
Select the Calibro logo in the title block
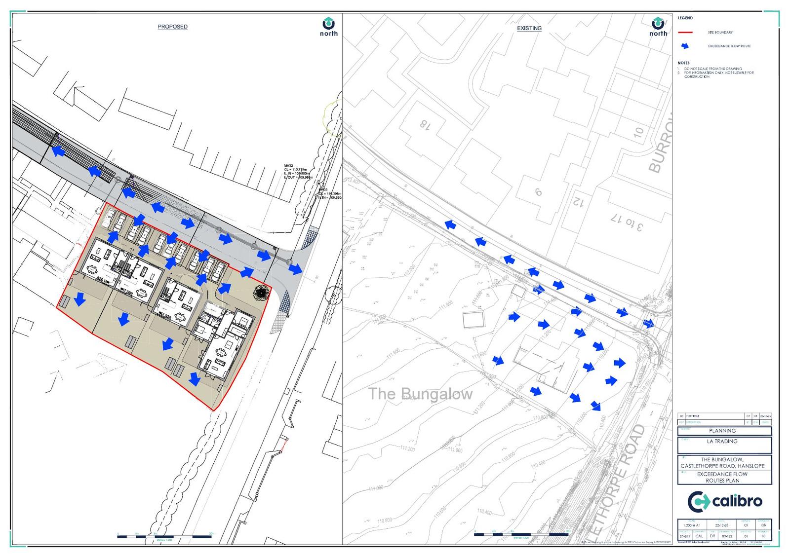click(x=724, y=502)
